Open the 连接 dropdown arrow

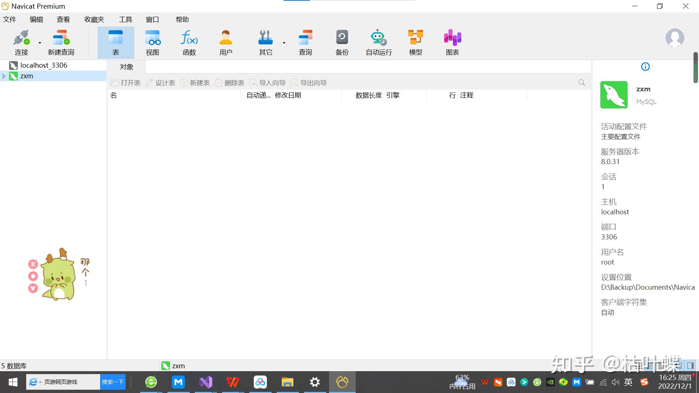40,43
